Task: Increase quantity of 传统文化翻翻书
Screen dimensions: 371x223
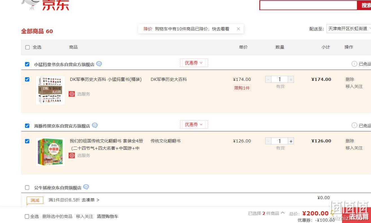Action: pyautogui.click(x=291, y=141)
